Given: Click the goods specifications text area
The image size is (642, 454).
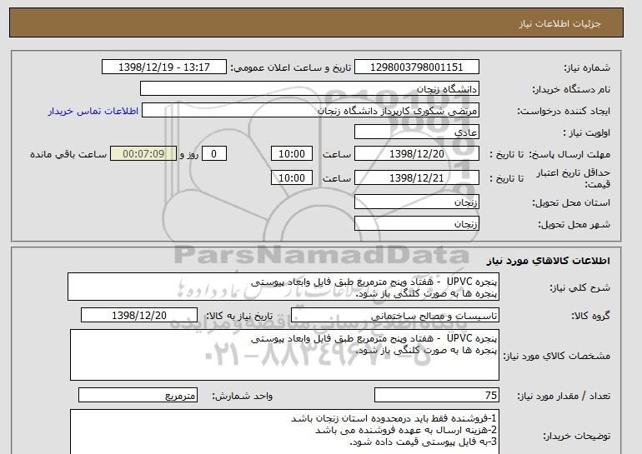Looking at the screenshot, I should click(284, 355).
